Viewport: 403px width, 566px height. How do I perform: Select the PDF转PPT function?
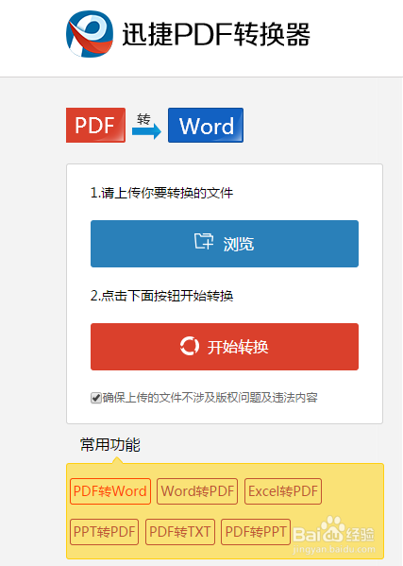pos(256,532)
